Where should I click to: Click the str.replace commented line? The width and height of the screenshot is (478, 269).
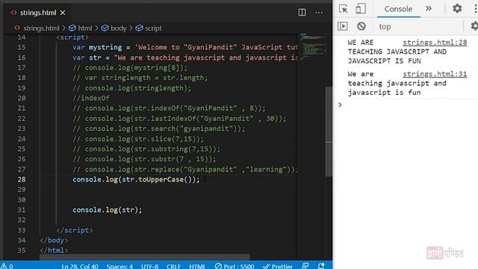(x=184, y=170)
